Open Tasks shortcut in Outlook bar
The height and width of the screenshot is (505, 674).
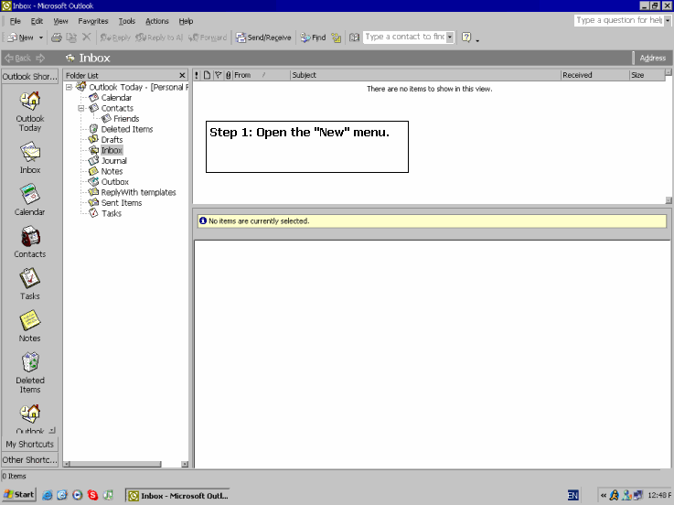pyautogui.click(x=29, y=285)
